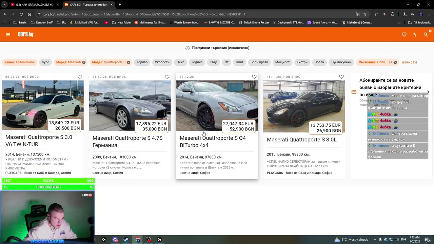Click the translate page icon

357,14
